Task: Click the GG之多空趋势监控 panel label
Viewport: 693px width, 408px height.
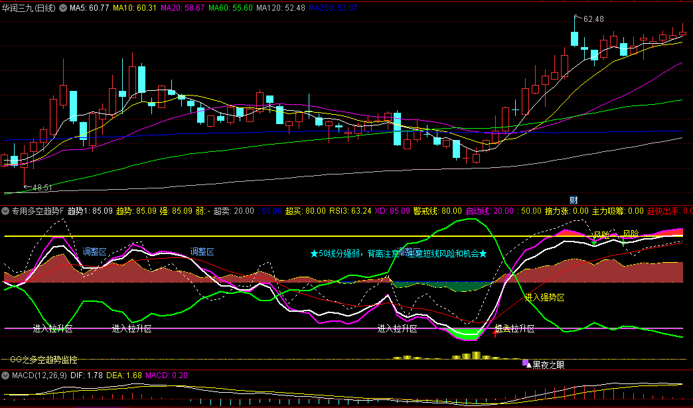Action: tap(44, 360)
